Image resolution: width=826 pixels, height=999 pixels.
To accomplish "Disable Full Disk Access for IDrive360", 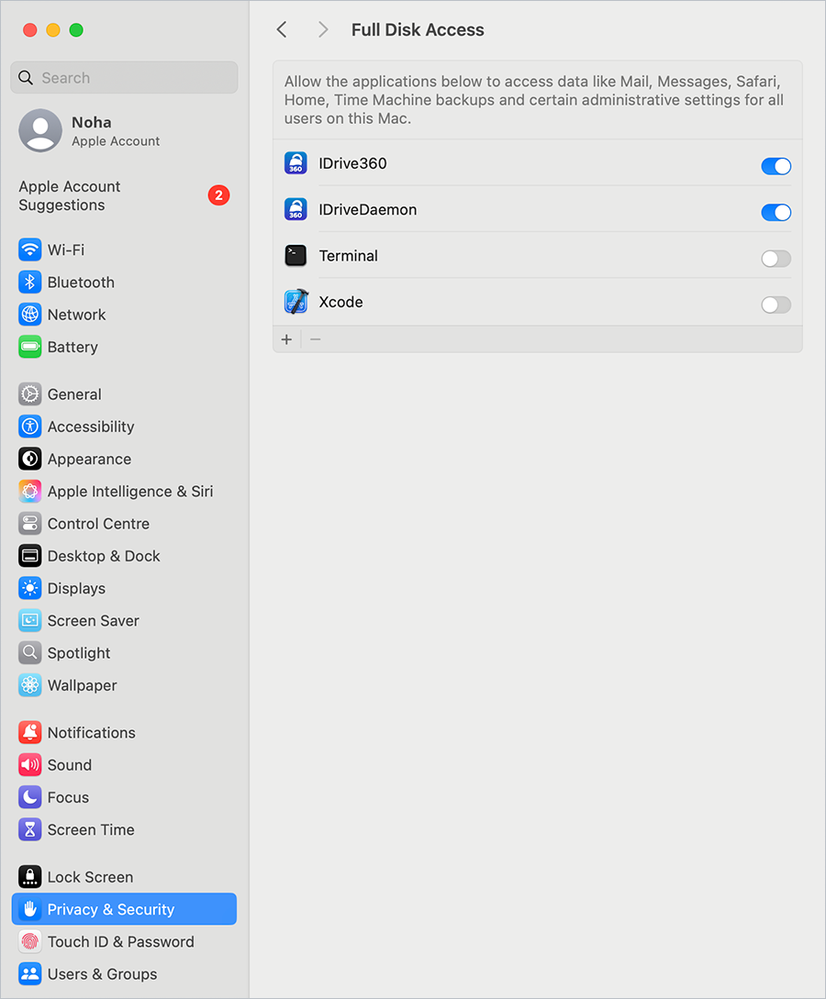I will [776, 166].
